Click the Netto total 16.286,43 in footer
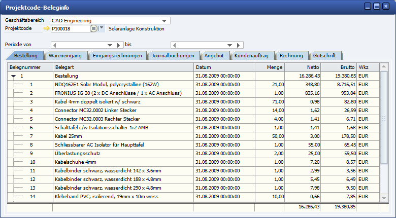 point(309,207)
